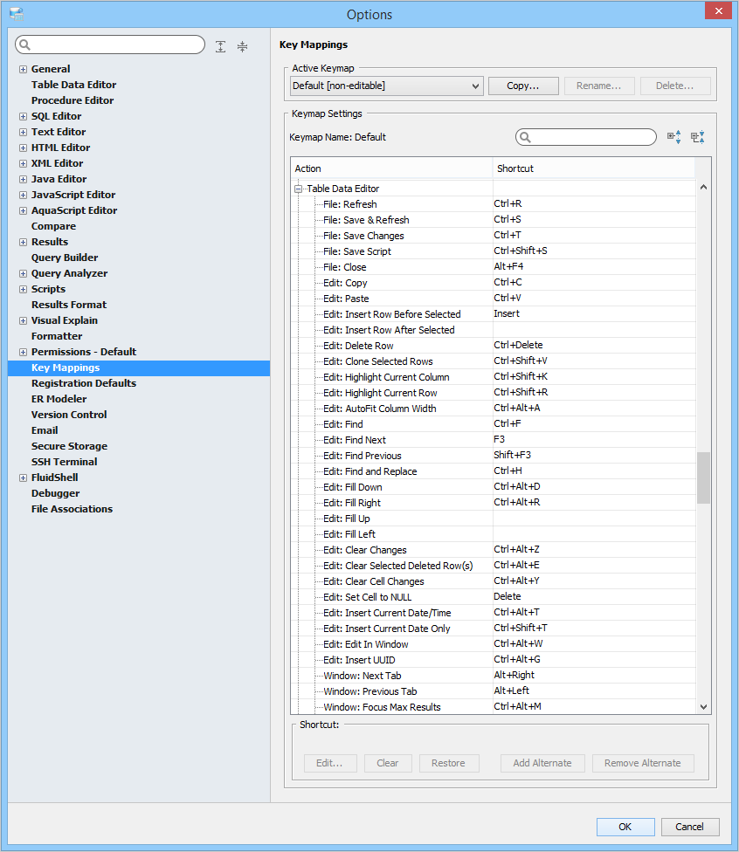Expand the XML Editor category
Viewport: 739px width, 852px height.
click(23, 163)
